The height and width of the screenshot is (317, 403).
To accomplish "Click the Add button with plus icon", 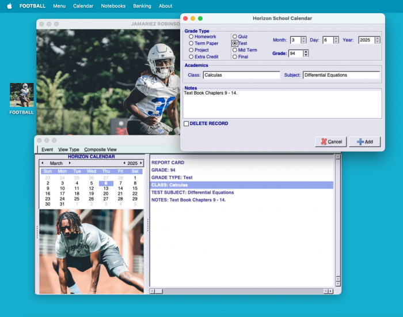I will click(364, 142).
